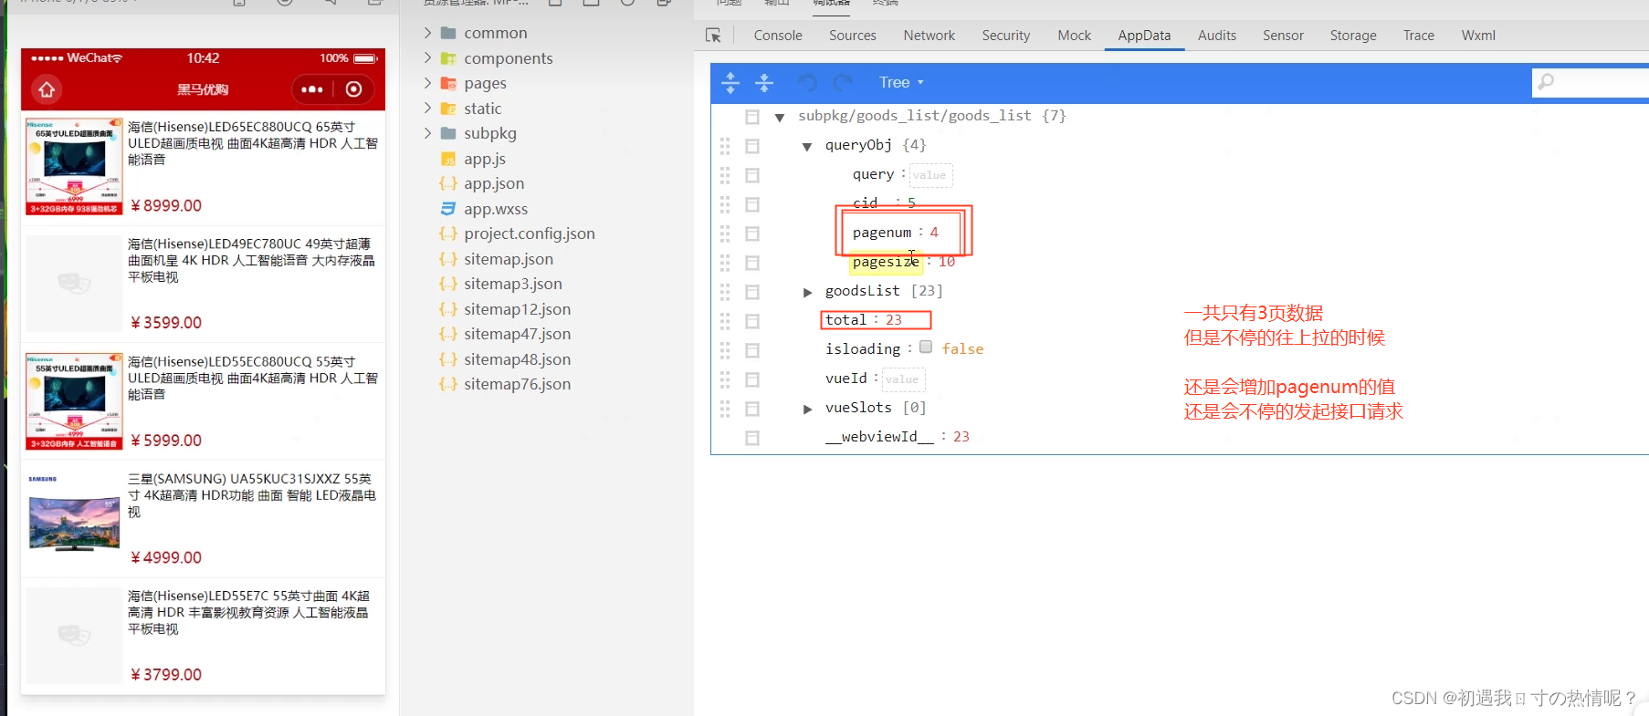Viewport: 1649px width, 716px height.
Task: Collapse the subpkg/goods_list/goods_list root node
Action: click(780, 117)
